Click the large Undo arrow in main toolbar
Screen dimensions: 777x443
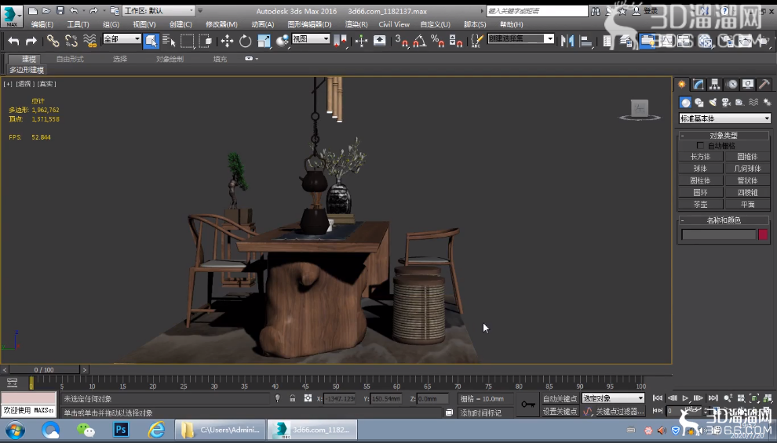click(x=13, y=41)
